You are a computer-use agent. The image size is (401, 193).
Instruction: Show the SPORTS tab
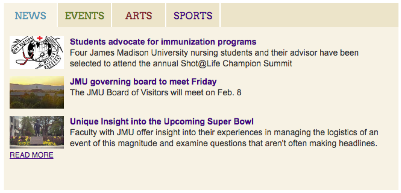[193, 15]
